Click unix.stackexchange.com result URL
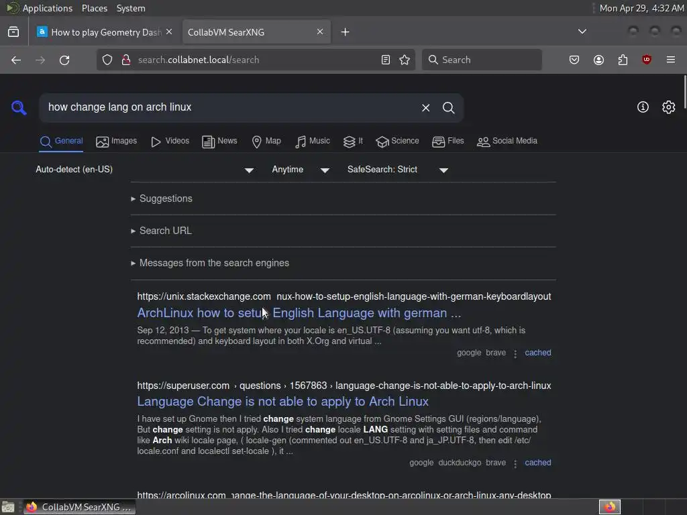 click(344, 296)
